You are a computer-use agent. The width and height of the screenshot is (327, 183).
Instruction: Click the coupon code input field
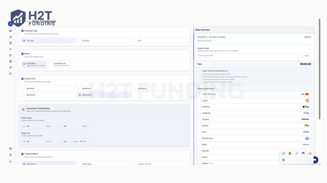250,56
